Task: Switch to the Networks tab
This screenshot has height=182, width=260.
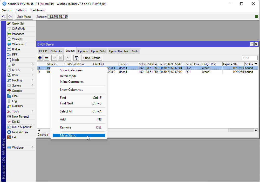Action: point(56,51)
